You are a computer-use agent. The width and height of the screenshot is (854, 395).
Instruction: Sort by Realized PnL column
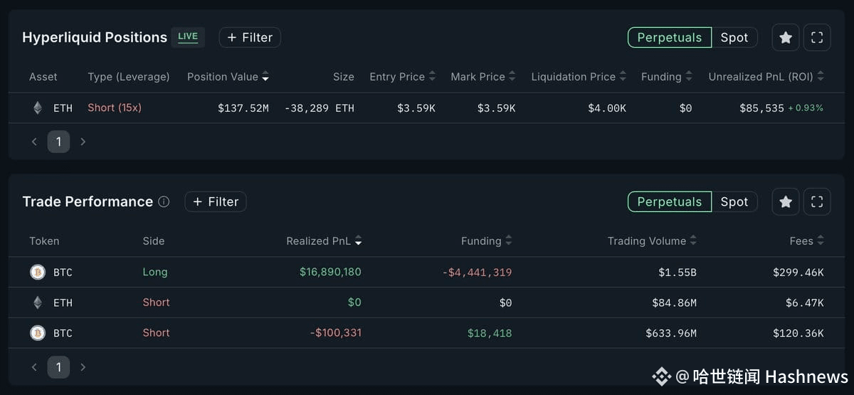tap(324, 241)
